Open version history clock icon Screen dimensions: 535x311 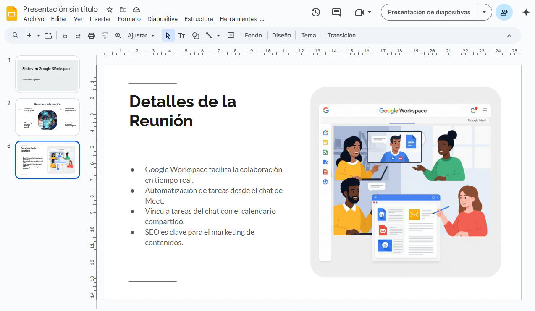coord(316,12)
